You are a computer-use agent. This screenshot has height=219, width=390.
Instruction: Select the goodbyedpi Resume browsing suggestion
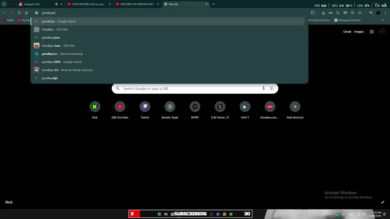click(x=168, y=54)
